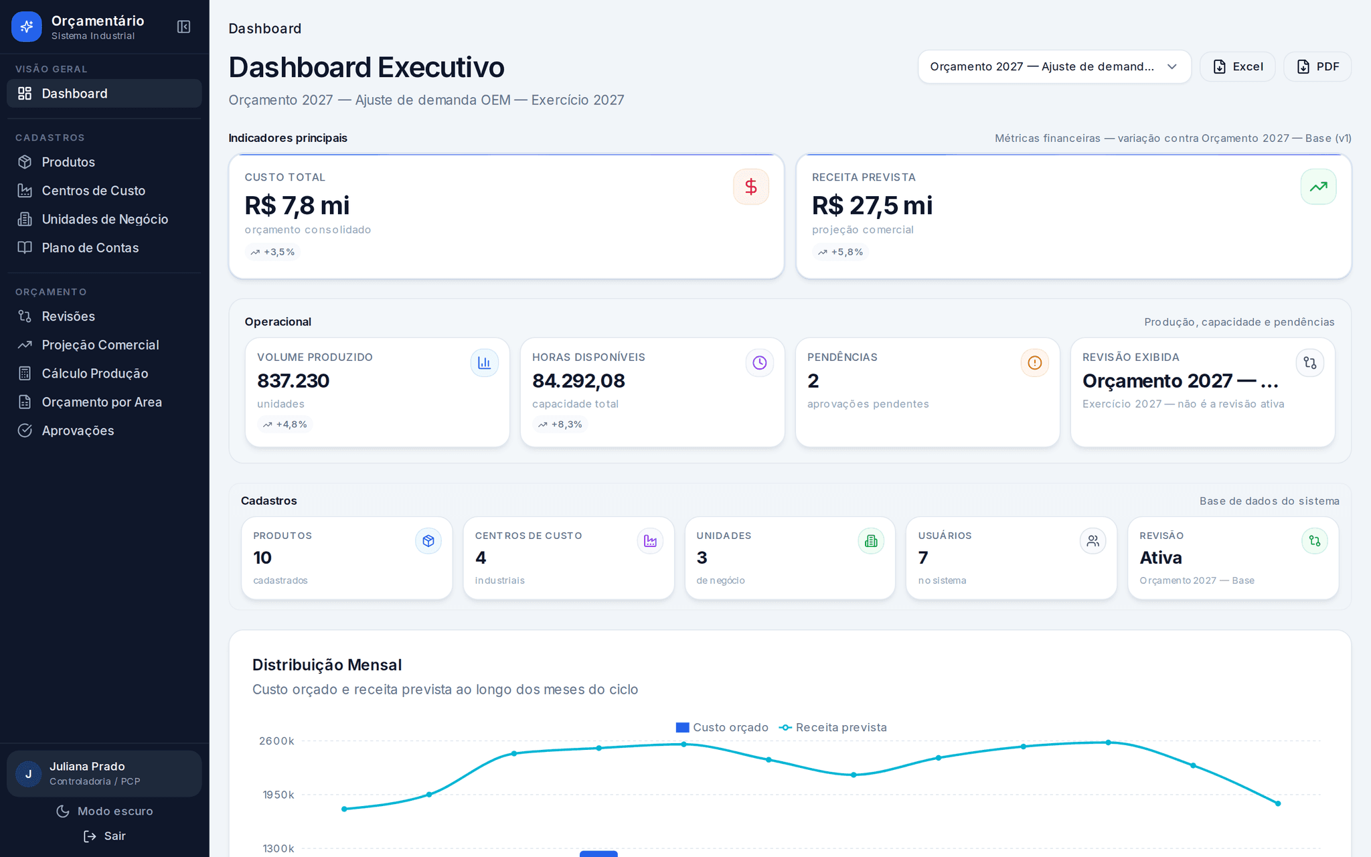The height and width of the screenshot is (857, 1371).
Task: Open the Orçamento 2027 revision dropdown
Action: [x=1054, y=66]
